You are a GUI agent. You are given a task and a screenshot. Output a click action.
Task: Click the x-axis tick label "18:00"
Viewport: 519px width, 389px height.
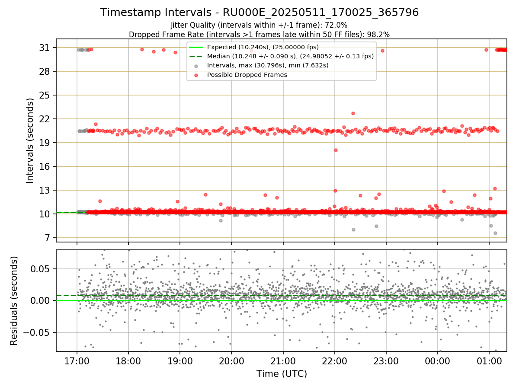coord(128,361)
